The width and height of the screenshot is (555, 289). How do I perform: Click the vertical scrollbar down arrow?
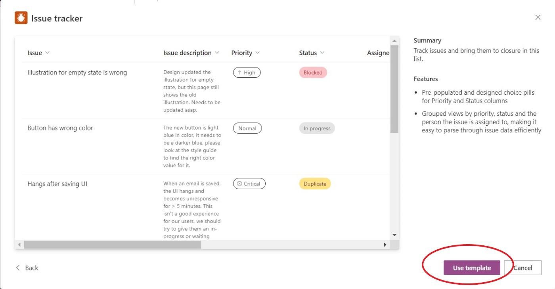click(x=394, y=235)
